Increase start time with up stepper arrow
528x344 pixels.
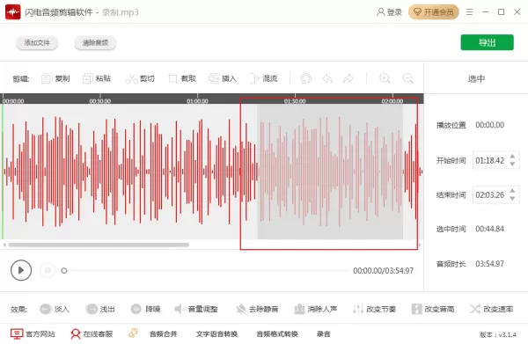click(512, 157)
